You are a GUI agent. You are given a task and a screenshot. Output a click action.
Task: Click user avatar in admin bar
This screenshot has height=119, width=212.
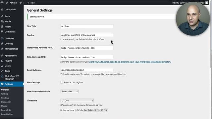point(207,3)
